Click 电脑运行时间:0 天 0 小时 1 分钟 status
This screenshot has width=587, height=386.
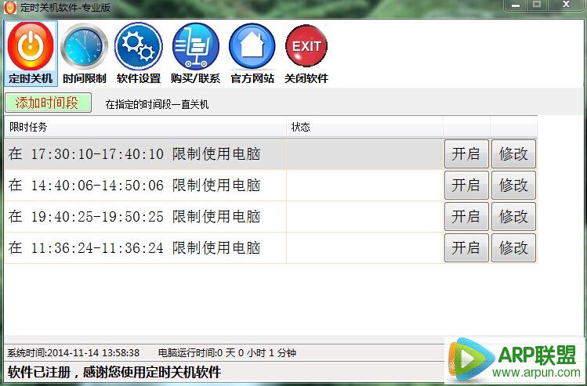[x=227, y=352]
